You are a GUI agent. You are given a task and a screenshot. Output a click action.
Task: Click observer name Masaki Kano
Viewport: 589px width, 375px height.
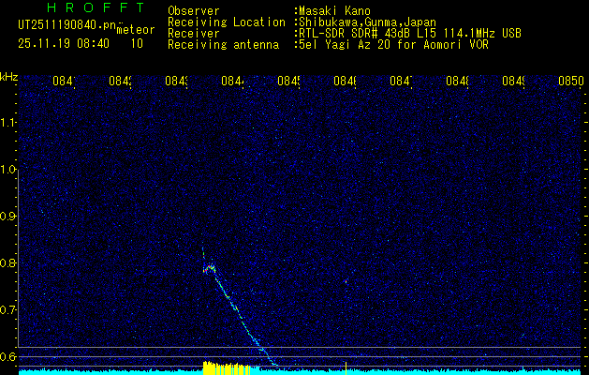[x=334, y=11]
